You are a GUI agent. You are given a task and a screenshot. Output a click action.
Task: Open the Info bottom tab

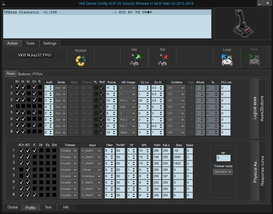click(66, 207)
